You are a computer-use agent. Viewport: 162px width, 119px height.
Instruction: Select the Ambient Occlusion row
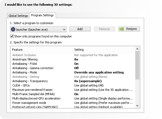pyautogui.click(x=73, y=55)
